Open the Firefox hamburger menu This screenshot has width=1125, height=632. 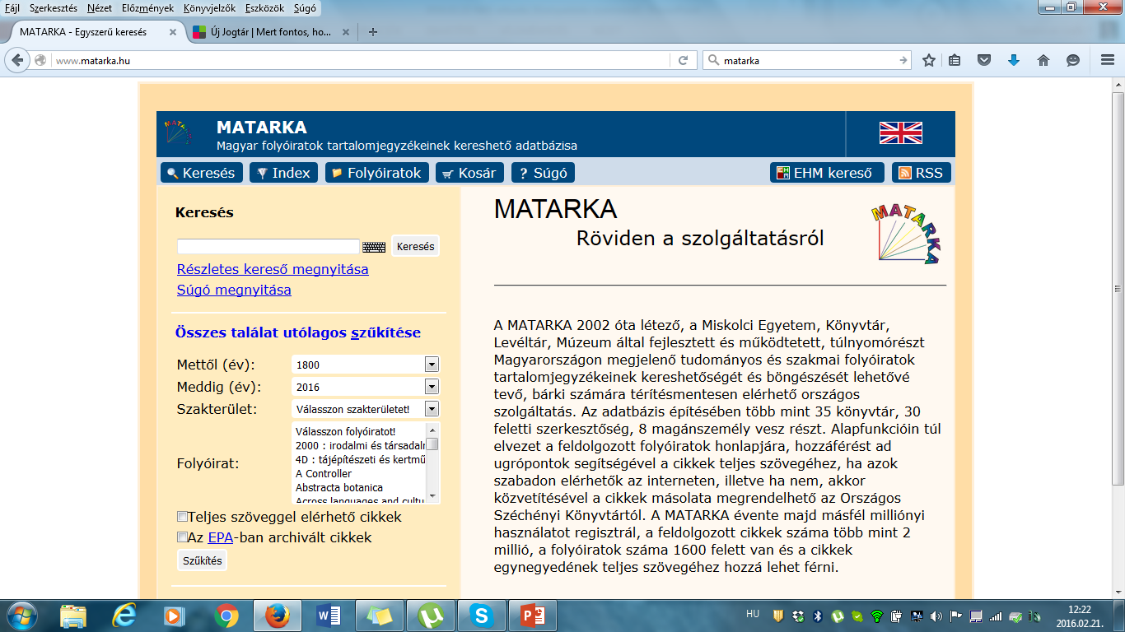click(x=1108, y=60)
